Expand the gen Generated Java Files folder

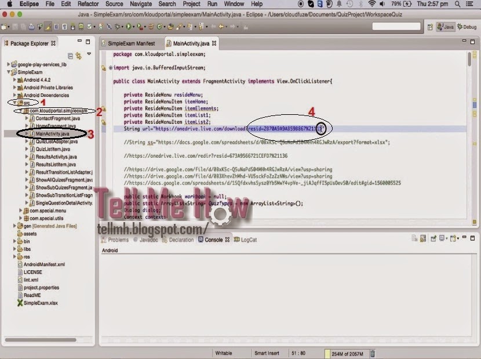14,226
